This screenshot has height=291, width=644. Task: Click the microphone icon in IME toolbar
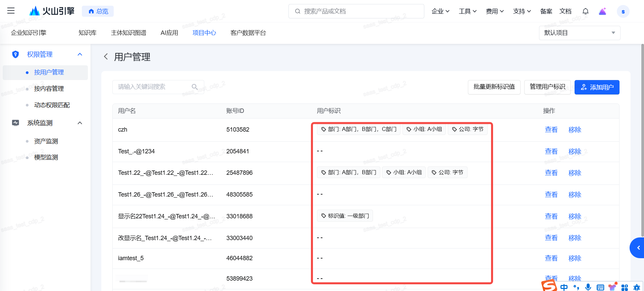588,287
